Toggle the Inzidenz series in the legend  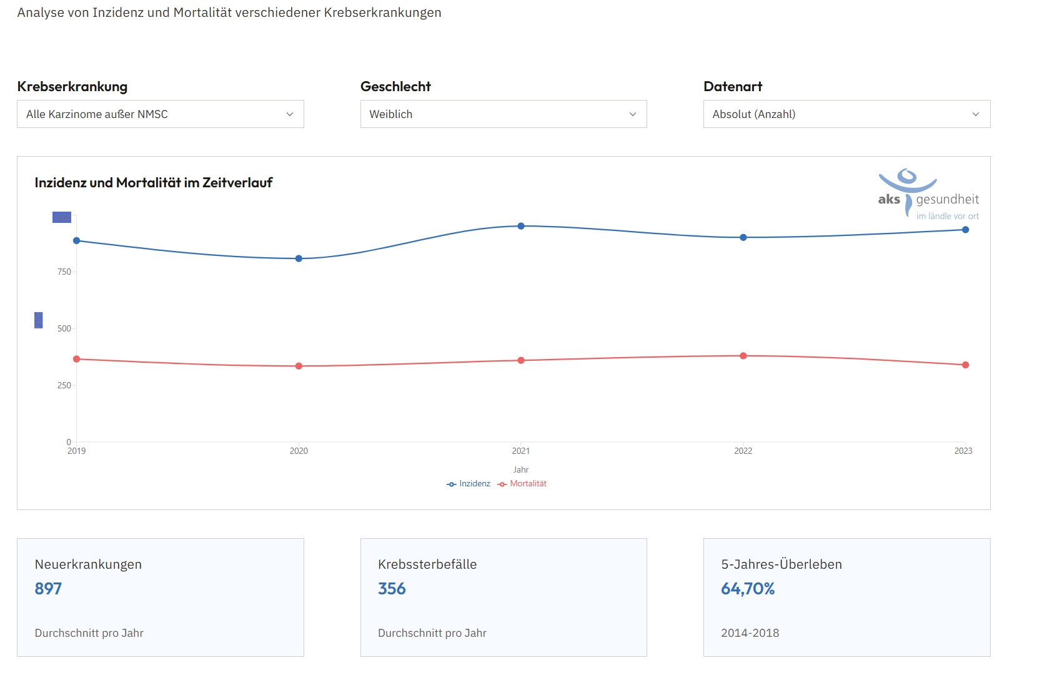tap(469, 484)
